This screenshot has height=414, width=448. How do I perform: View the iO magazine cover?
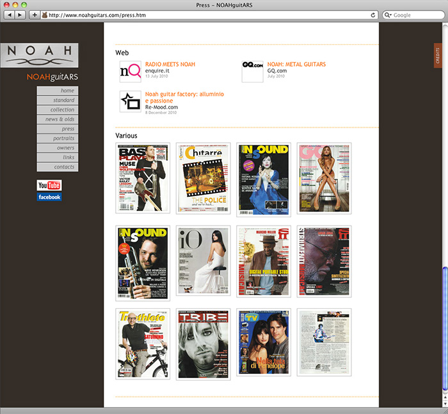tap(203, 261)
